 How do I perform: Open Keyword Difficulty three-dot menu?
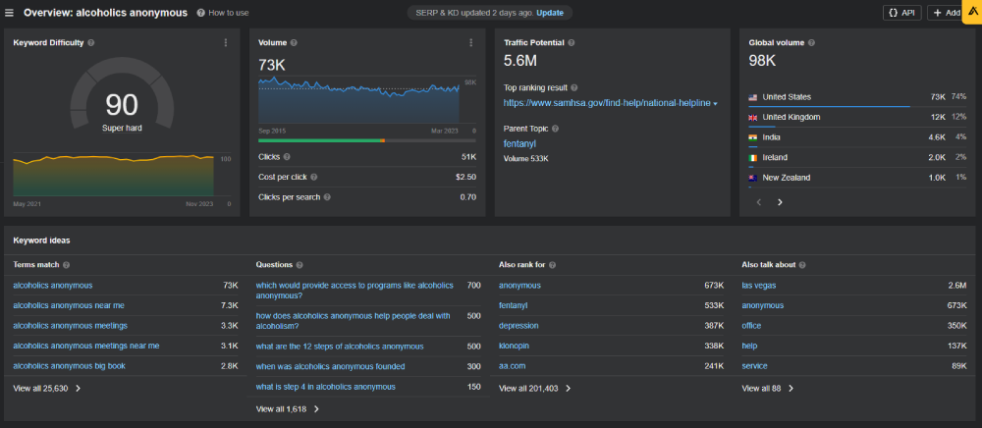tap(226, 42)
